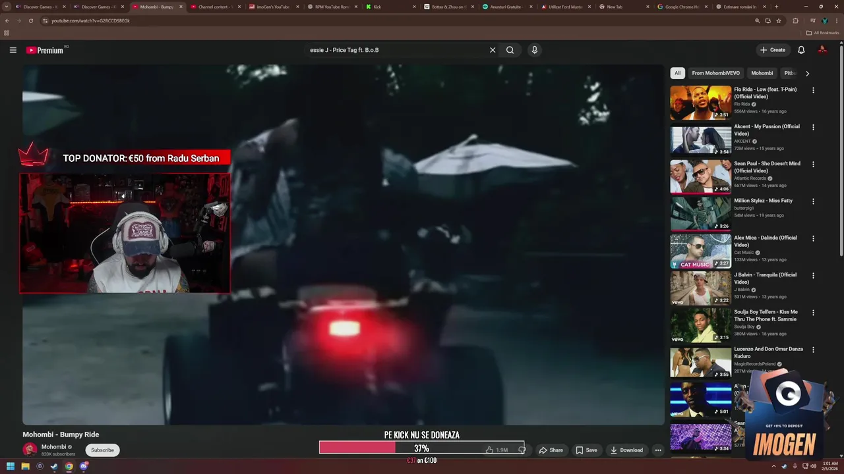Open Soulja Boy Kiss Me Thru title
Screen dimensions: 844x474
[x=766, y=315]
